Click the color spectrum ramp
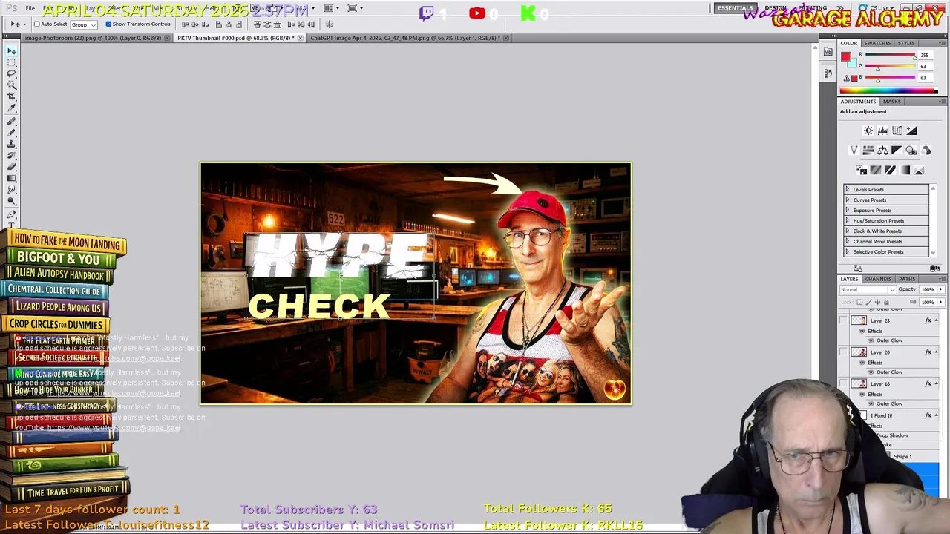950x534 pixels. click(x=888, y=91)
